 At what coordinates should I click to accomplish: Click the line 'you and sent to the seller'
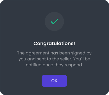coord(45,59)
